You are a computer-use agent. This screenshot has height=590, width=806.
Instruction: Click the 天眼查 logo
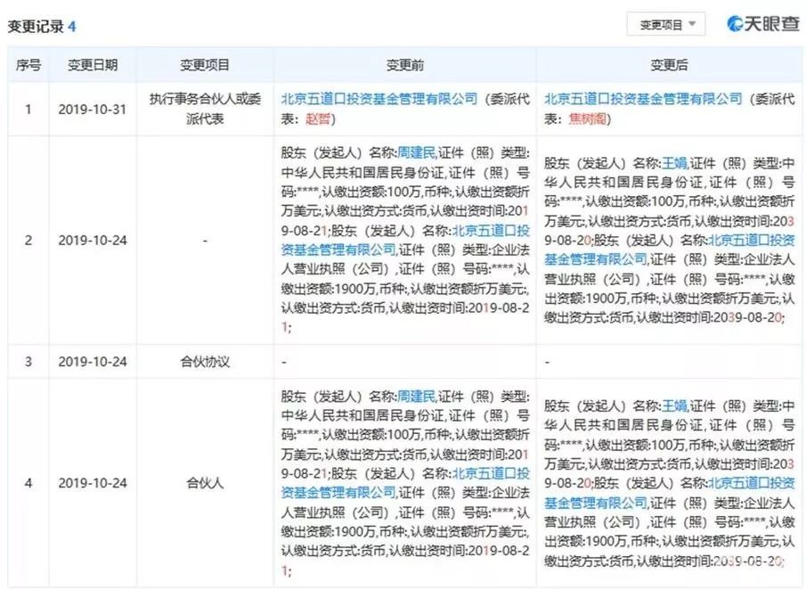coord(763,24)
